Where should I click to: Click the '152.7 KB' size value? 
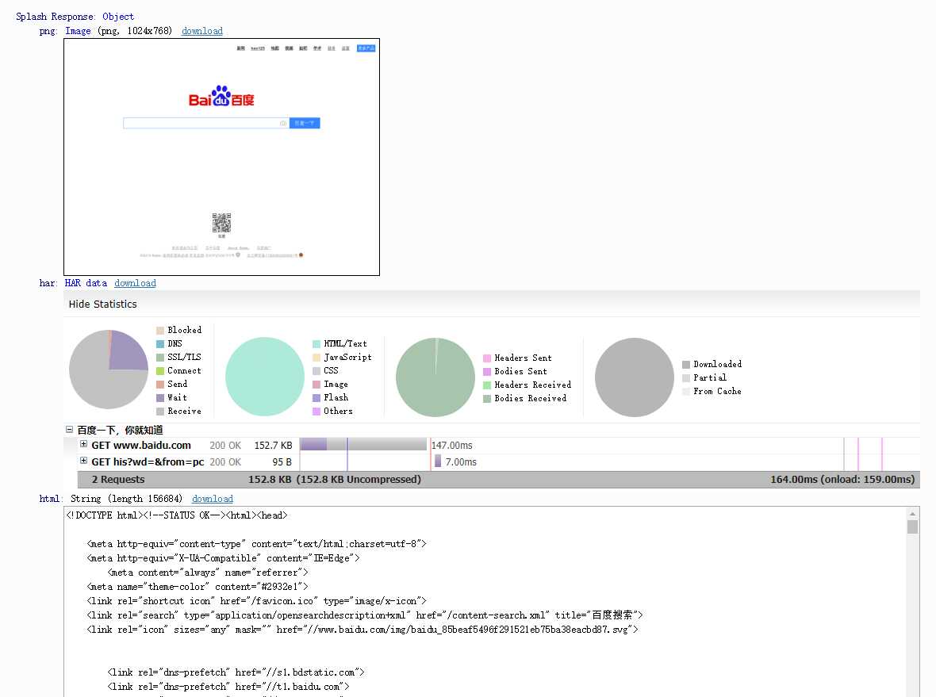pyautogui.click(x=274, y=445)
